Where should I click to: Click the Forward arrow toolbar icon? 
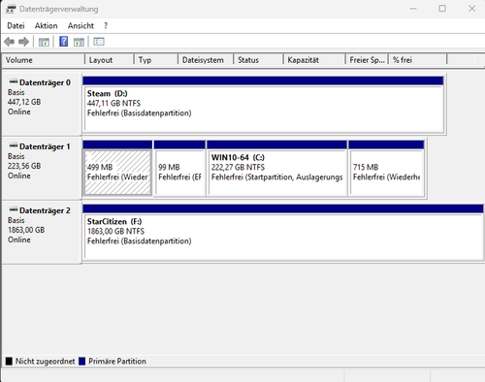[23, 42]
